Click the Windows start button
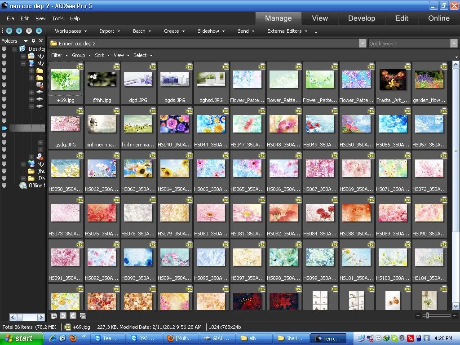The width and height of the screenshot is (460, 345). tap(22, 338)
